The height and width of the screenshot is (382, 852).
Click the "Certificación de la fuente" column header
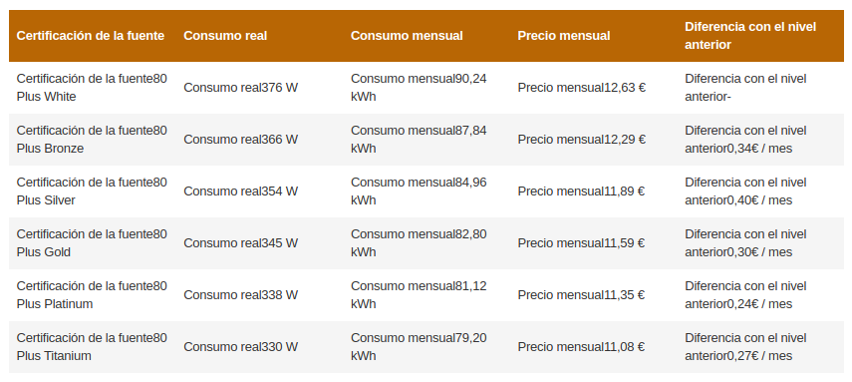click(93, 36)
